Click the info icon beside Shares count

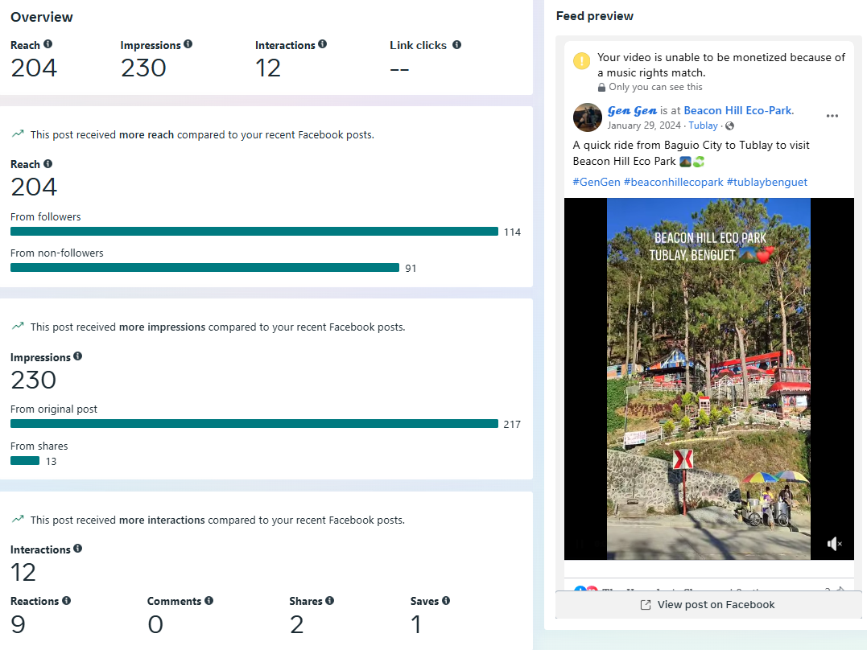[x=329, y=601]
